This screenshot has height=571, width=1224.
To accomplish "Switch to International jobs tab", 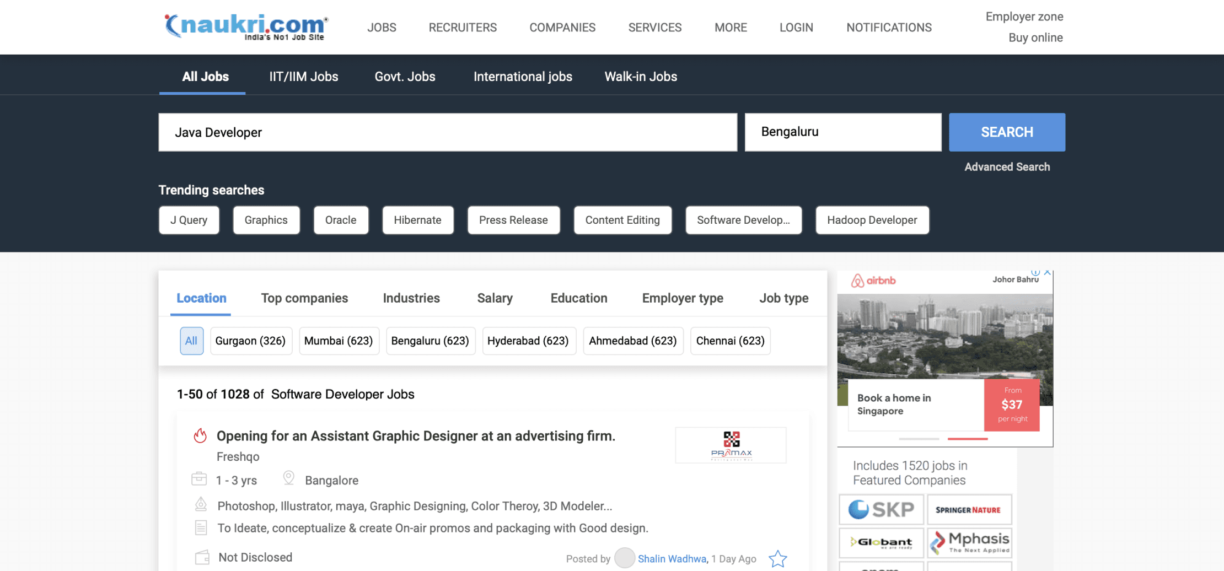I will tap(523, 77).
